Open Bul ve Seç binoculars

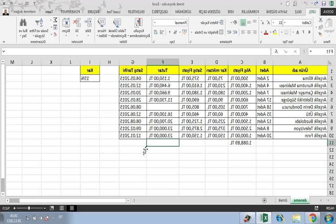point(23,28)
